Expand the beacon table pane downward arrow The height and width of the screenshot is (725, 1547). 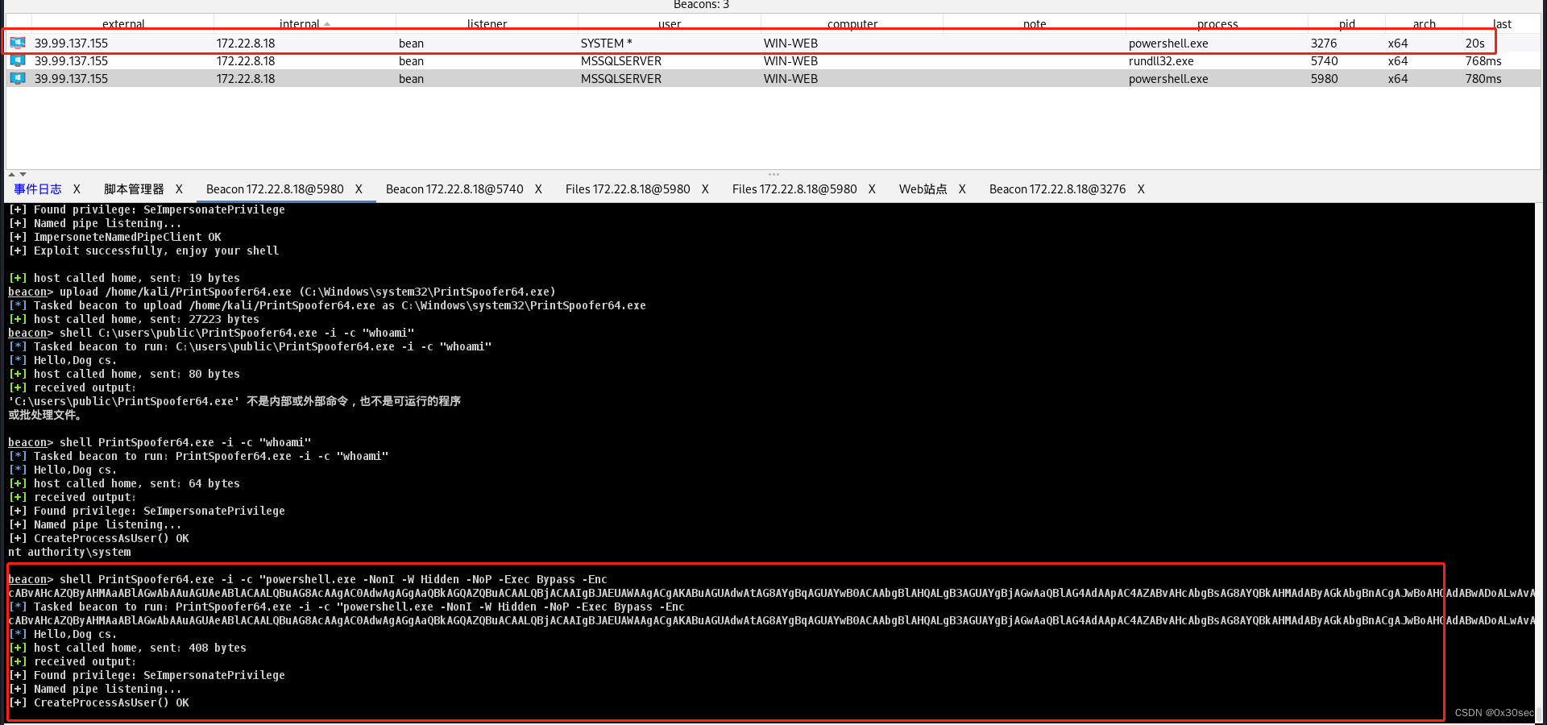click(x=23, y=174)
